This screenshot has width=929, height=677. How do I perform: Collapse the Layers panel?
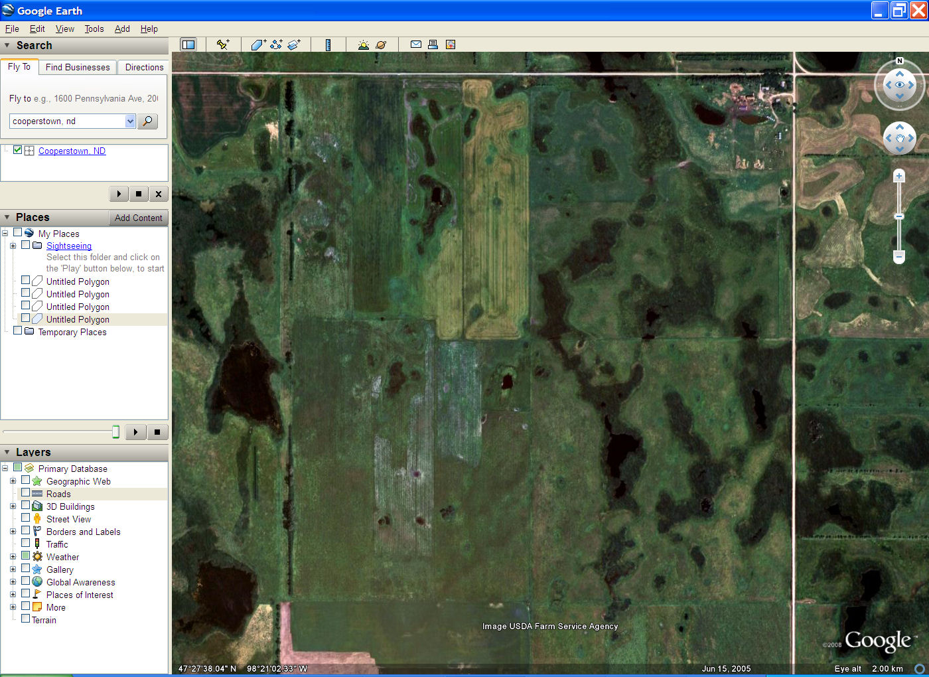(x=7, y=452)
